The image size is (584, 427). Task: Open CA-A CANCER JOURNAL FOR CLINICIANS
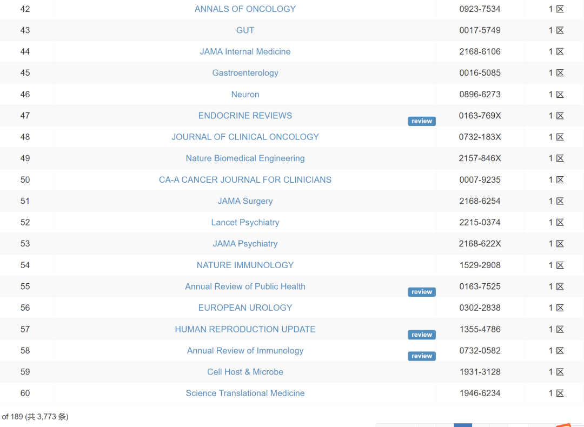[245, 179]
